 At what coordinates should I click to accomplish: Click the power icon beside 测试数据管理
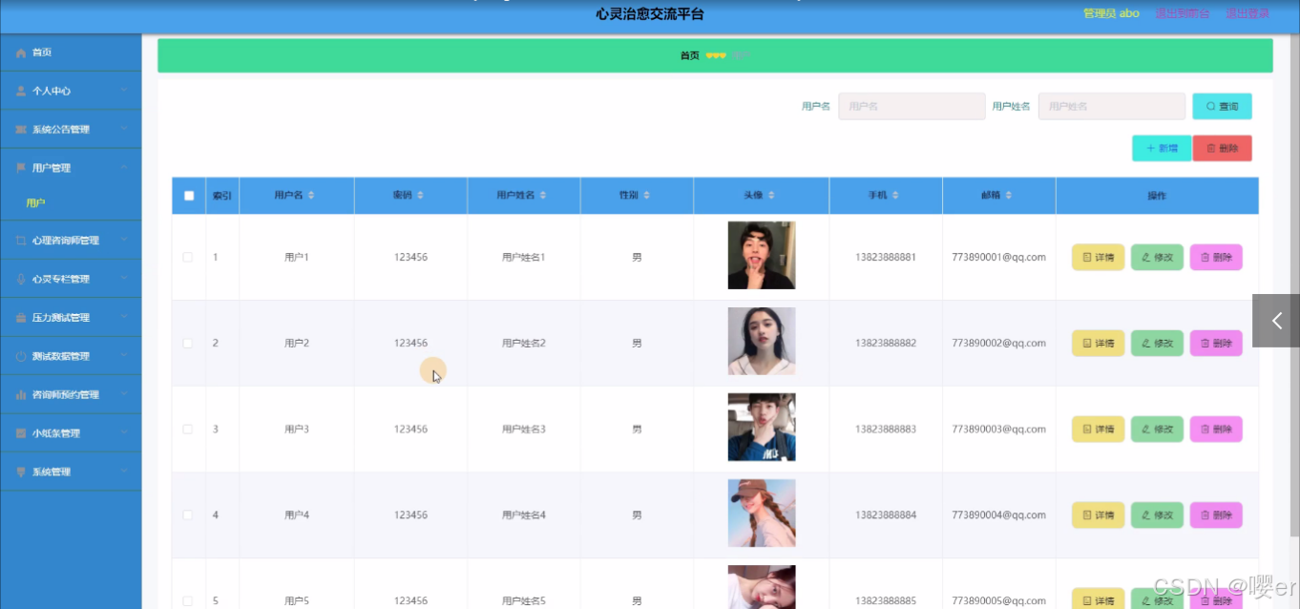click(x=21, y=356)
